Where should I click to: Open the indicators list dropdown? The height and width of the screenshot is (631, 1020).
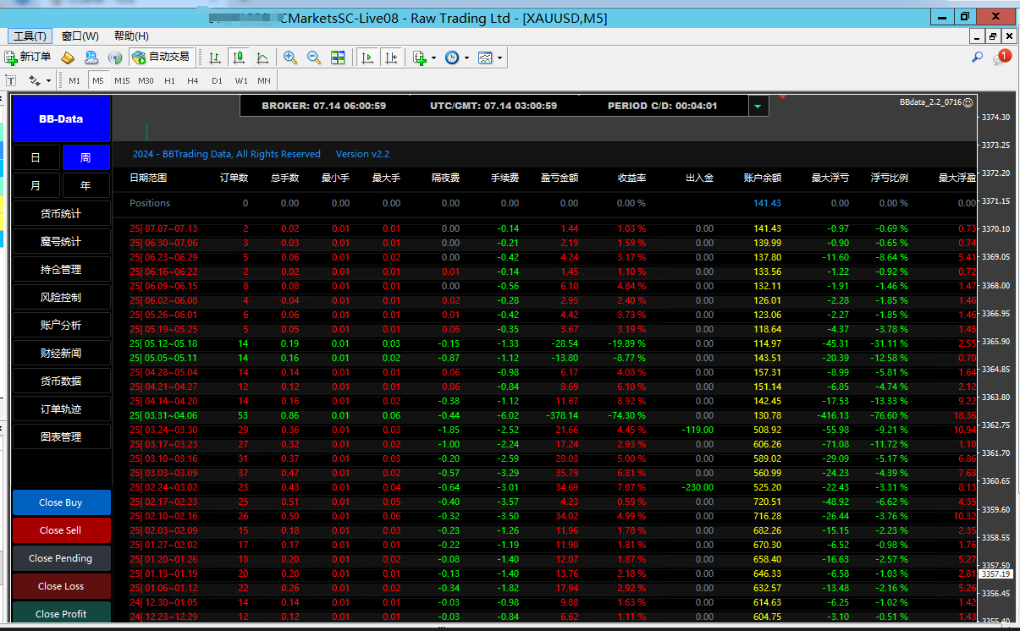click(x=424, y=58)
